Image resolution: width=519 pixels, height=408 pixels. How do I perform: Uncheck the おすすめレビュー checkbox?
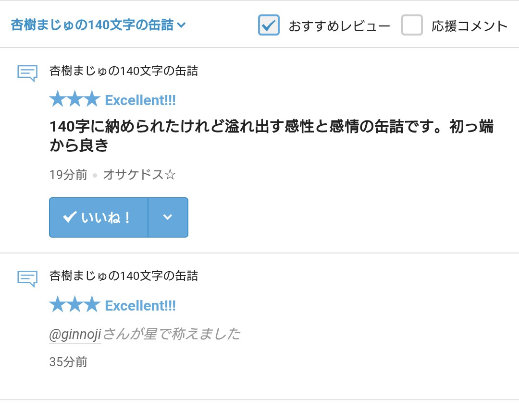[269, 25]
